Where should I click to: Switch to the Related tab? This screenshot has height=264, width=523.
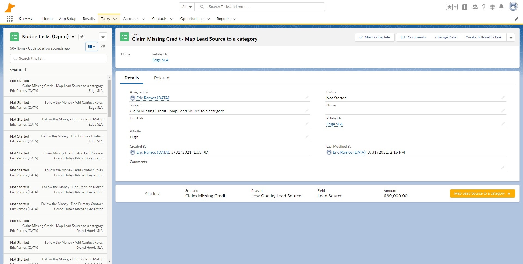[x=162, y=78]
